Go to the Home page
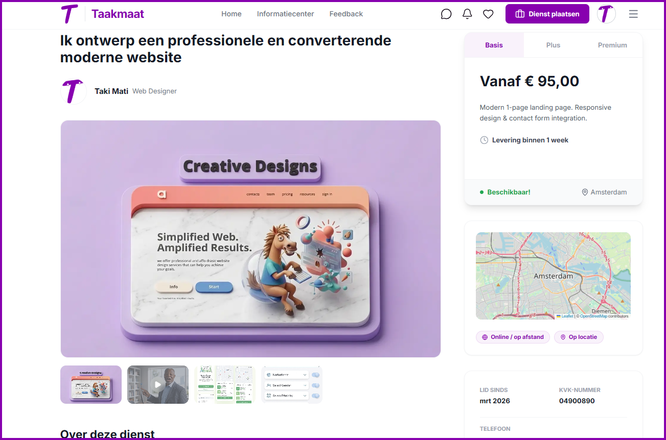The height and width of the screenshot is (440, 666). [231, 14]
